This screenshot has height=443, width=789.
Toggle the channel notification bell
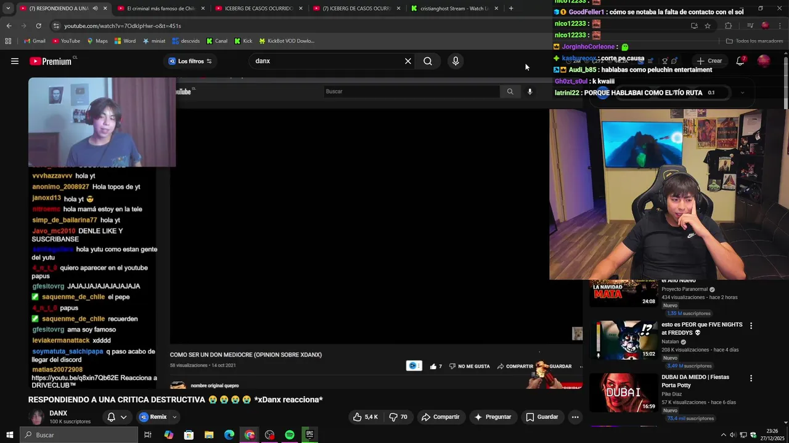(x=112, y=417)
